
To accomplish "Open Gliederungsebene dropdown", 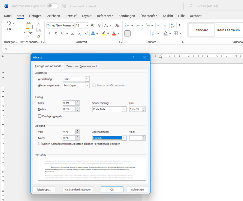I will pos(87,85).
